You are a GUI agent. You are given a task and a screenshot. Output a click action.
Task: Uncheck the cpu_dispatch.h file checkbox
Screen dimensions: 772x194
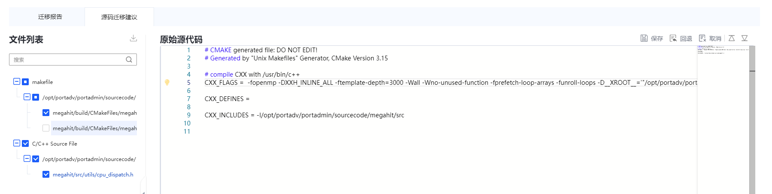[x=46, y=174]
